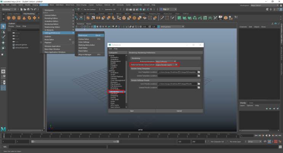The height and width of the screenshot is (153, 283).
Task: Expand the General Editors submenu
Action: [59, 15]
